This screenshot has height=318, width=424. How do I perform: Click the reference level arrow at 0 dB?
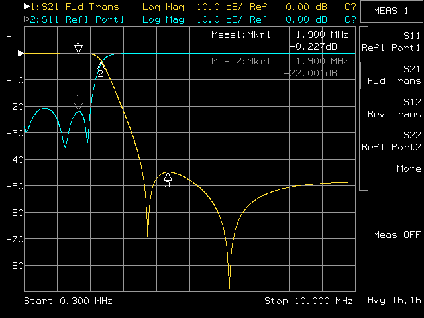(21, 53)
